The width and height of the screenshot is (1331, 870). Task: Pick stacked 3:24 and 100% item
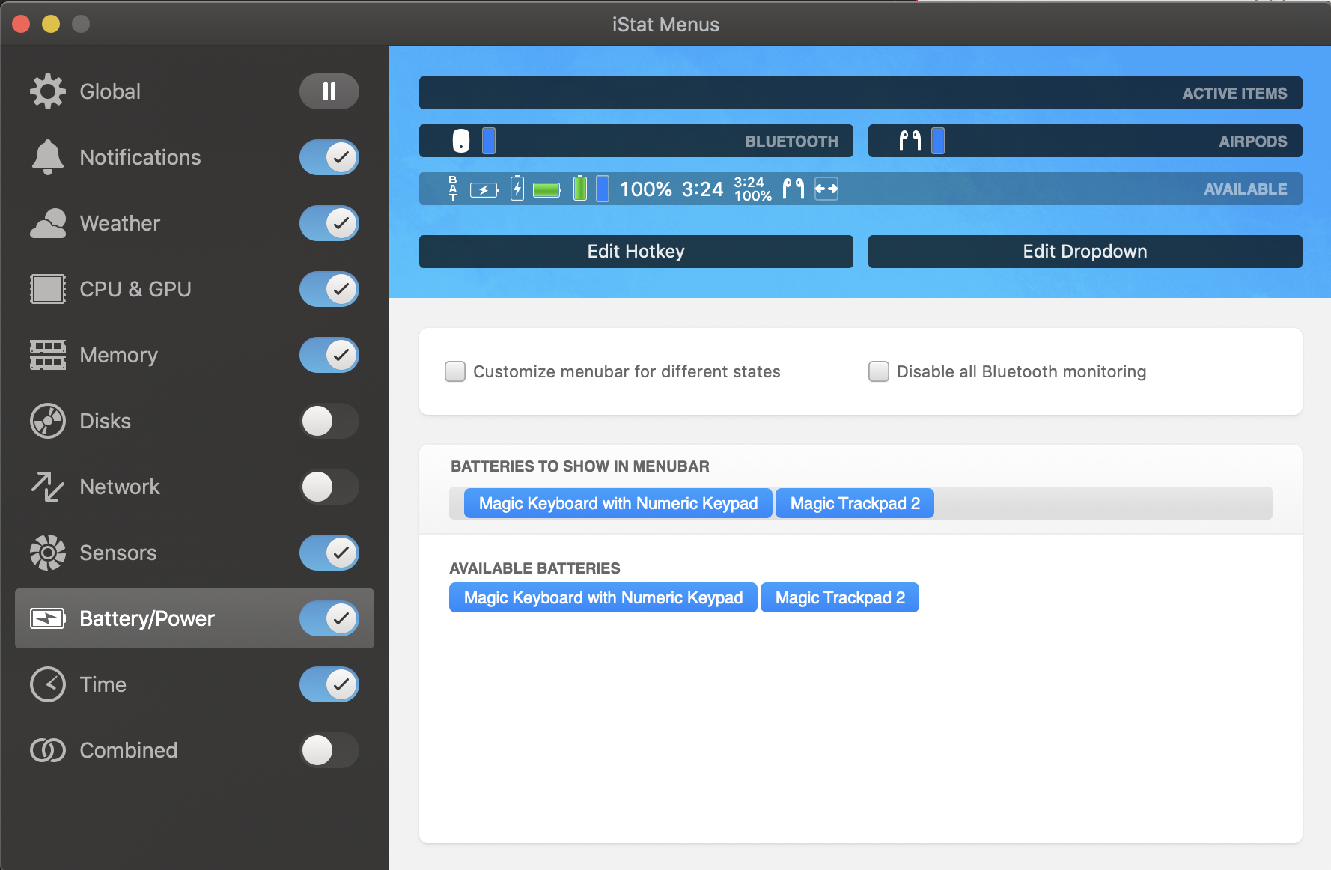click(x=752, y=189)
